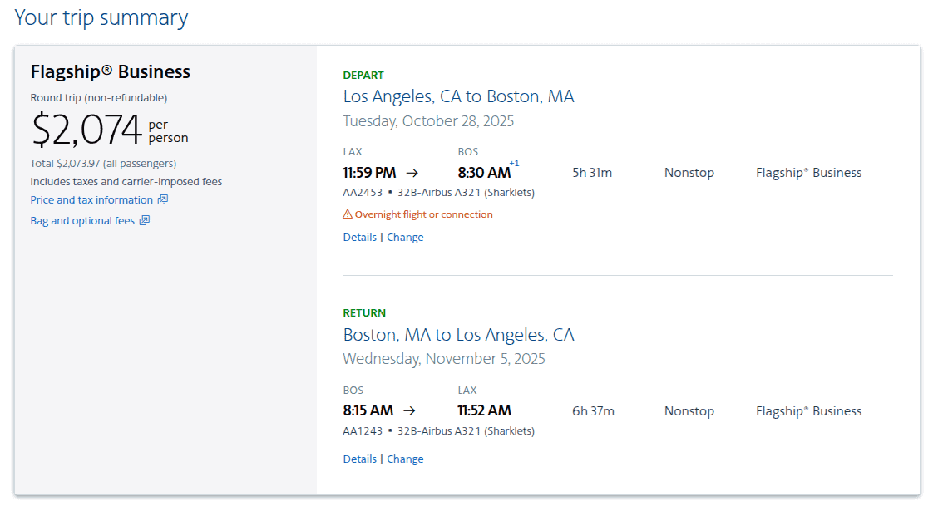The image size is (938, 506).
Task: Change the departing Los Angeles flight
Action: click(x=405, y=237)
